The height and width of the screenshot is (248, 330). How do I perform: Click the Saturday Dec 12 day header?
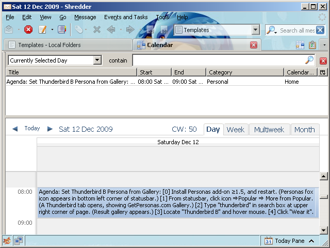[178, 142]
